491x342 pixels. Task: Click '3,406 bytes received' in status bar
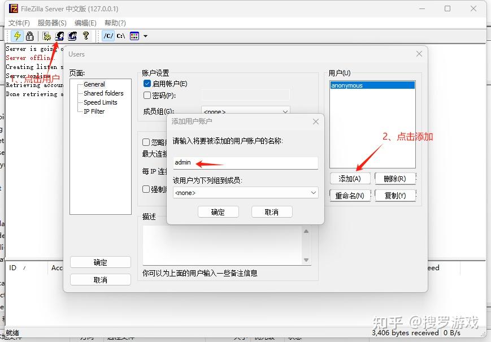[x=405, y=332]
